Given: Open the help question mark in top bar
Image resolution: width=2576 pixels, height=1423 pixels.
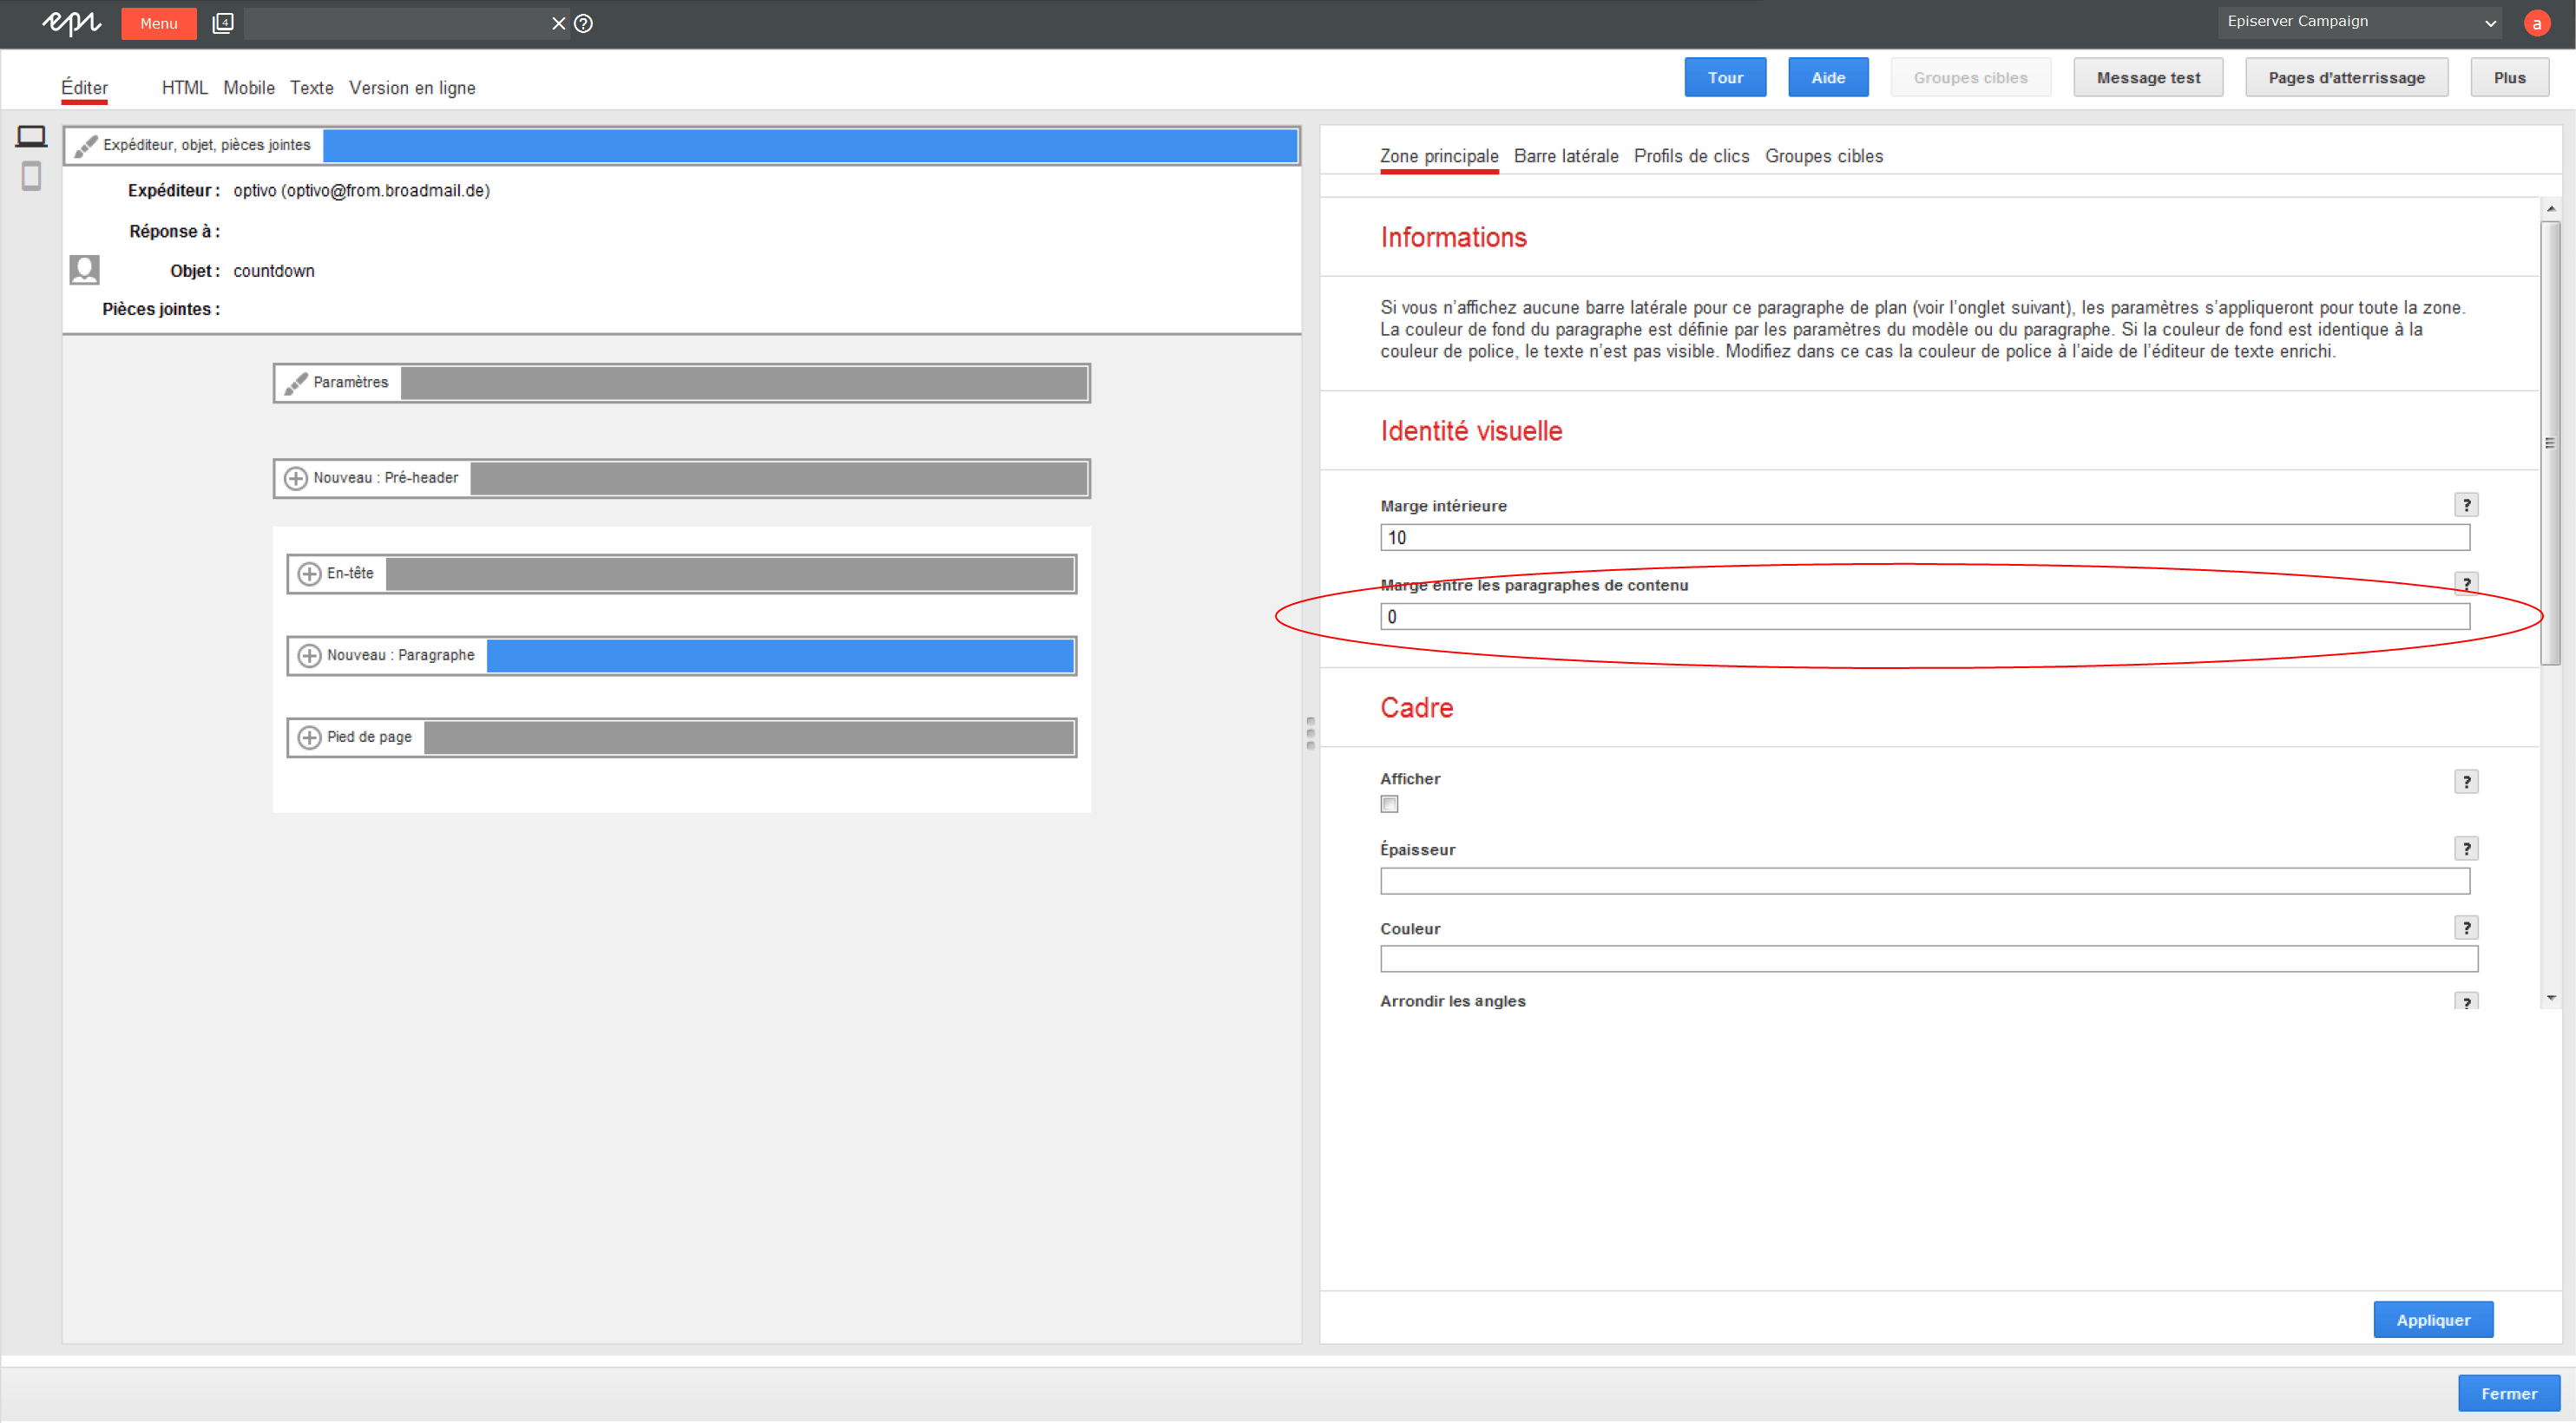Looking at the screenshot, I should click(x=584, y=23).
